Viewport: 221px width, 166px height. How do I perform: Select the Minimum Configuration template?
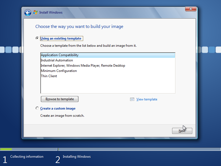pyautogui.click(x=108, y=71)
